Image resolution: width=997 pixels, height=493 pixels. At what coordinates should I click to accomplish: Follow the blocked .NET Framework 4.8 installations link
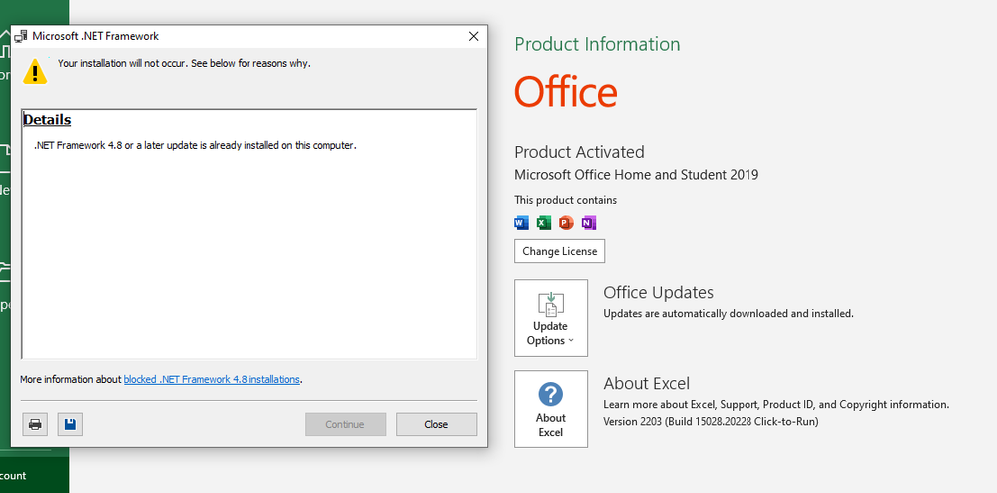point(212,380)
